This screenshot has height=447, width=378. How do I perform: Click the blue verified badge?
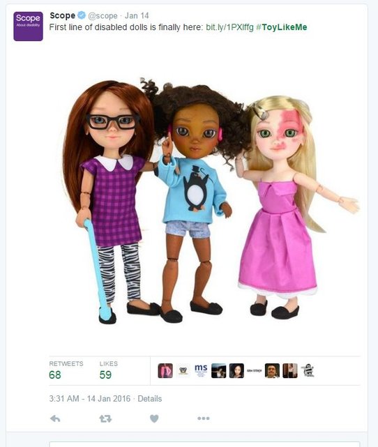82,15
